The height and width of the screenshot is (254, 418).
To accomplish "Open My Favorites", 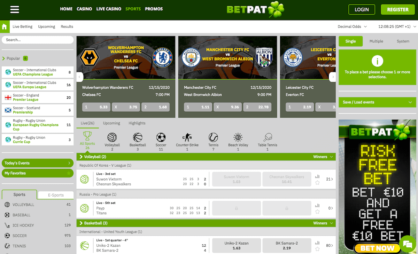I will (x=38, y=173).
